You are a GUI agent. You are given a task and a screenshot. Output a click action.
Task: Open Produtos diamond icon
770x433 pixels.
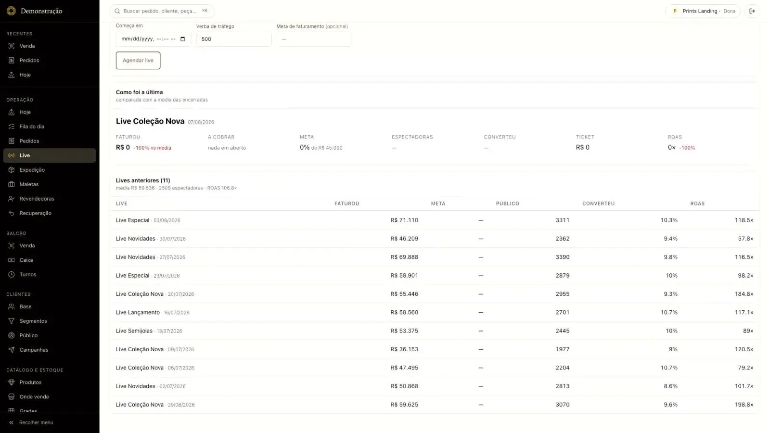12,382
